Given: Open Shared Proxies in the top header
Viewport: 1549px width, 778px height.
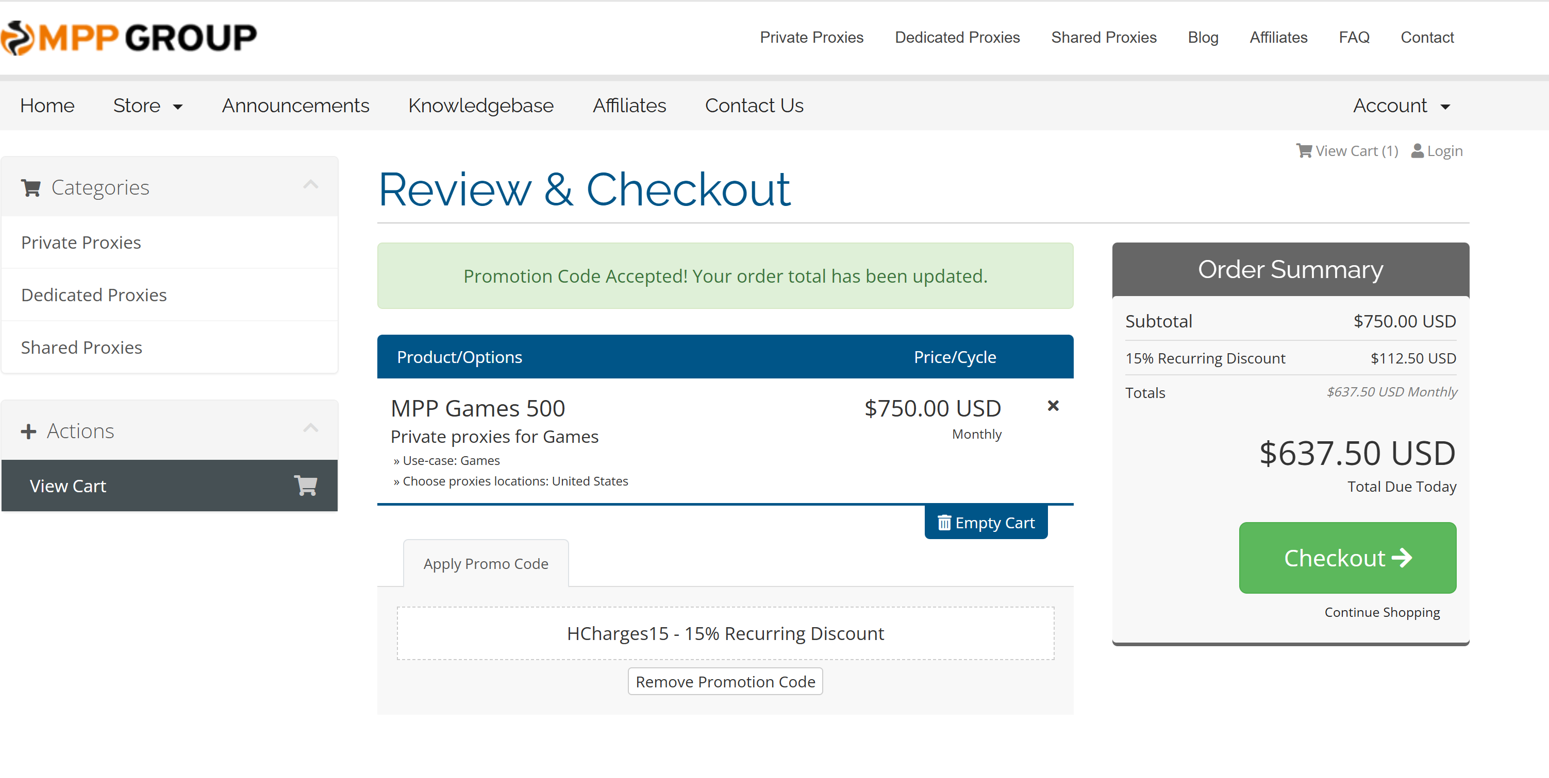Looking at the screenshot, I should coord(1104,37).
